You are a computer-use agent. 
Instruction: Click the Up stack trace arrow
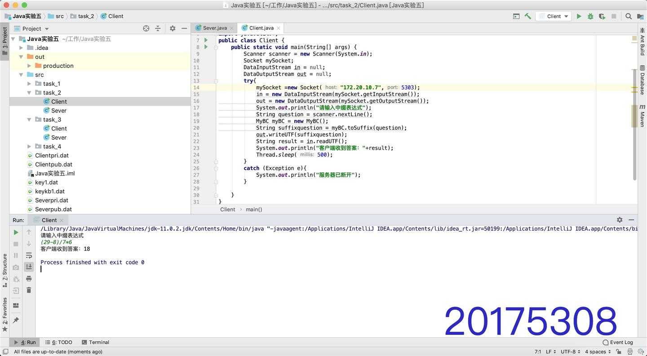click(29, 232)
